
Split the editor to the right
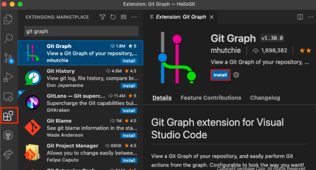tap(300, 17)
